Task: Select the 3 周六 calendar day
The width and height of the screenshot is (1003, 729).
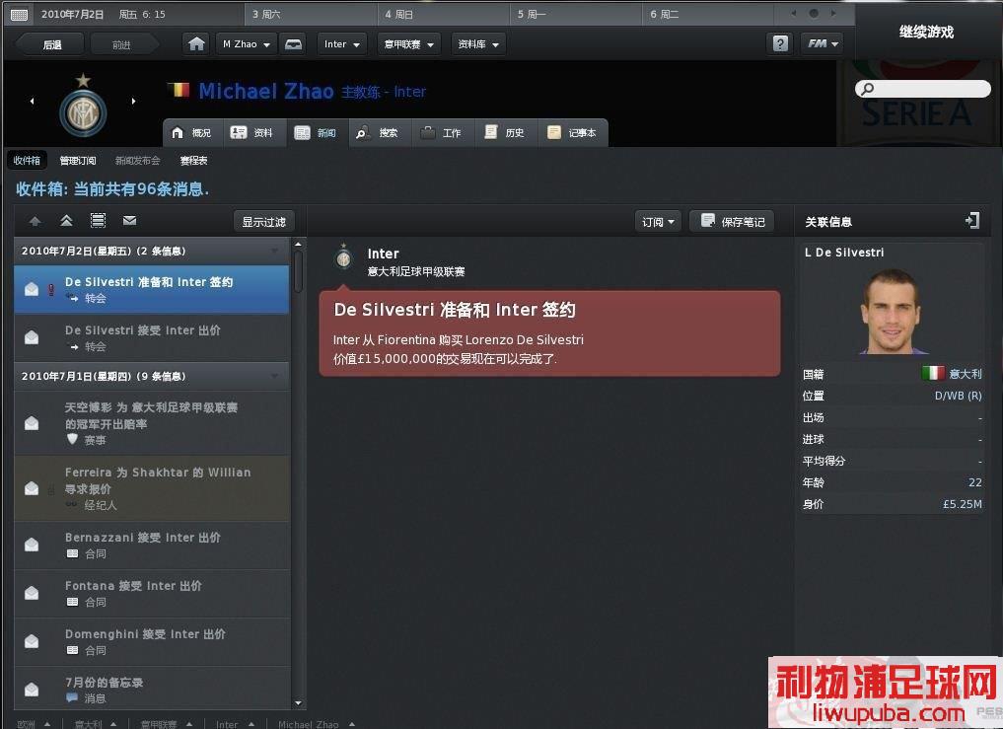Action: [311, 14]
